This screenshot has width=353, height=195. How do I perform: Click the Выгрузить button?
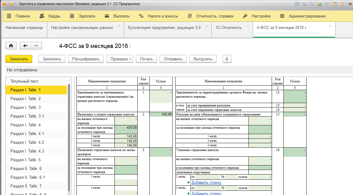click(x=203, y=59)
